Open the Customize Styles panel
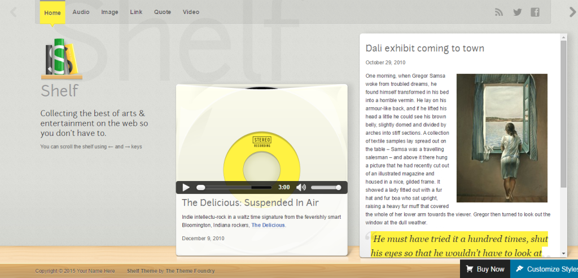The height and width of the screenshot is (278, 578). (x=544, y=269)
